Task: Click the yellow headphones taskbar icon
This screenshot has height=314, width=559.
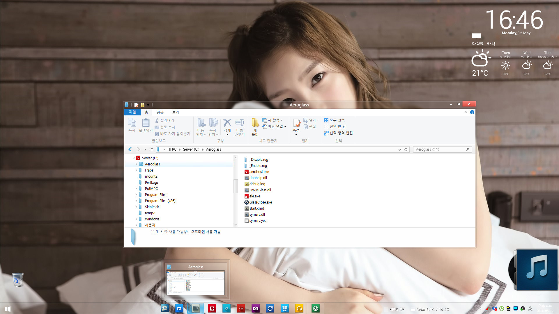Action: point(299,308)
